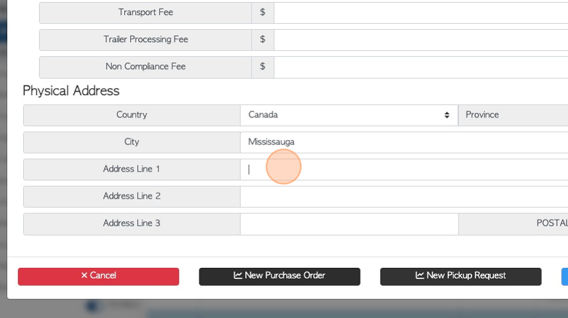Click the dollar sign beside Transport Fee
This screenshot has height=318, width=568.
[263, 13]
